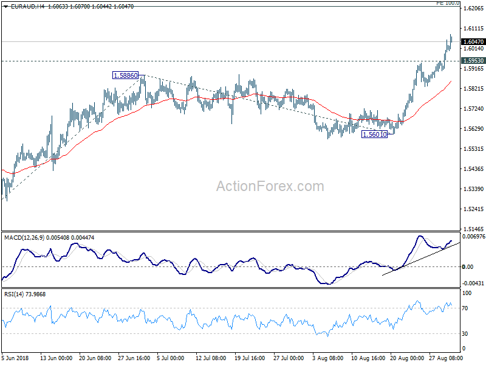Click the 27 Jun 16:00 time axis label
The width and height of the screenshot is (486, 365).
tap(134, 358)
